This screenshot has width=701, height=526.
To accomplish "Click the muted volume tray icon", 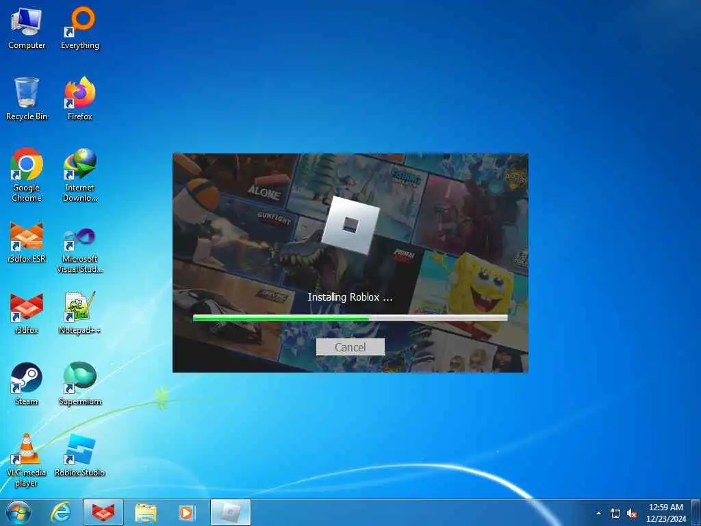I will pyautogui.click(x=632, y=514).
